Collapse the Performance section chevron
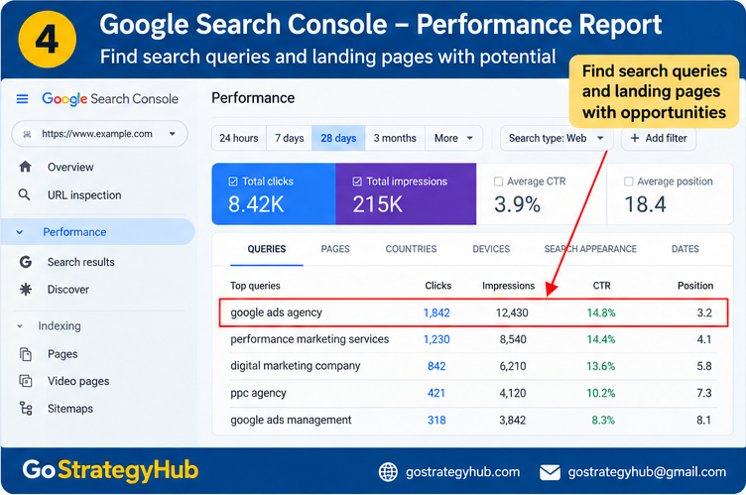746x495 pixels. 20,232
